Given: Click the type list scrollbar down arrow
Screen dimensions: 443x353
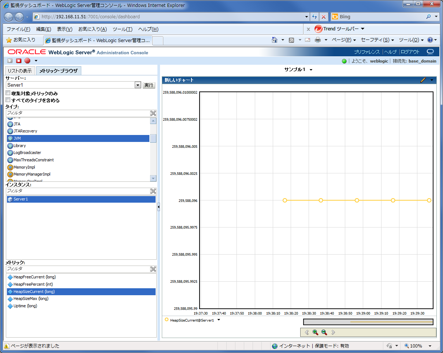Looking at the screenshot, I should click(153, 178).
